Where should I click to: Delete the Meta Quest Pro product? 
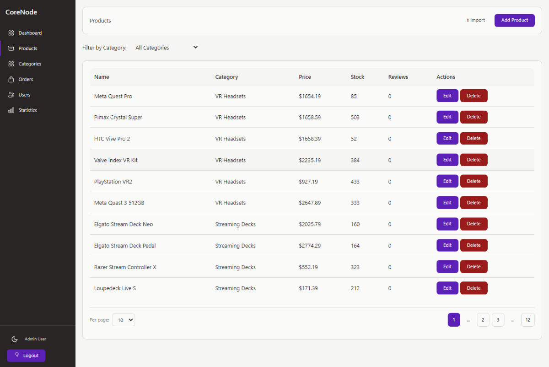pos(474,96)
